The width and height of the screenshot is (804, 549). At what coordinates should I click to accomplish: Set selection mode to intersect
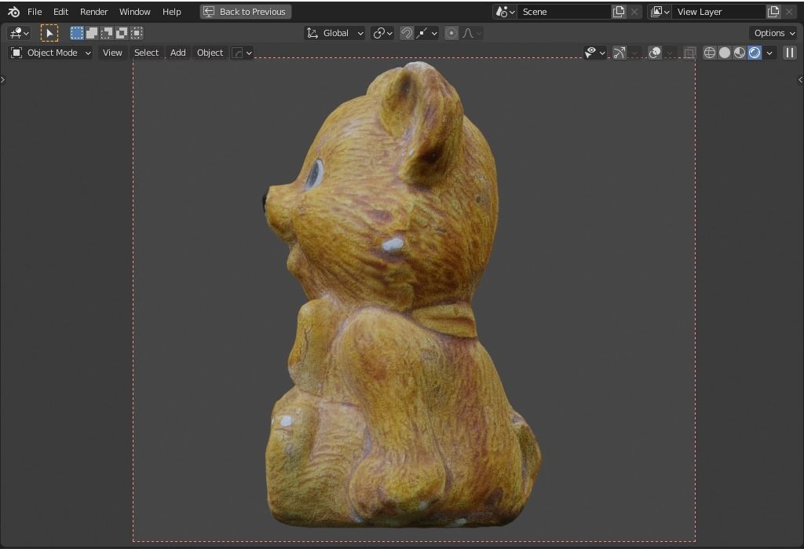(x=137, y=33)
